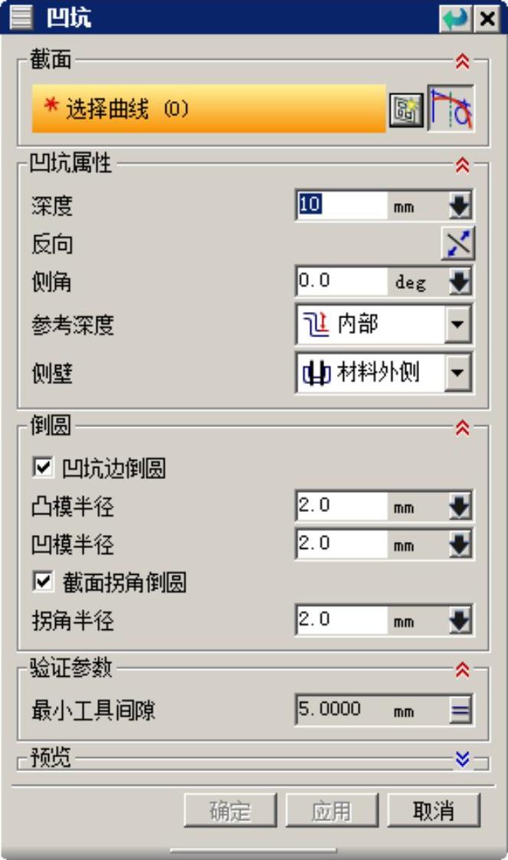Toggle the 截面拐角倒圆 checkbox
This screenshot has width=508, height=860.
coord(44,581)
